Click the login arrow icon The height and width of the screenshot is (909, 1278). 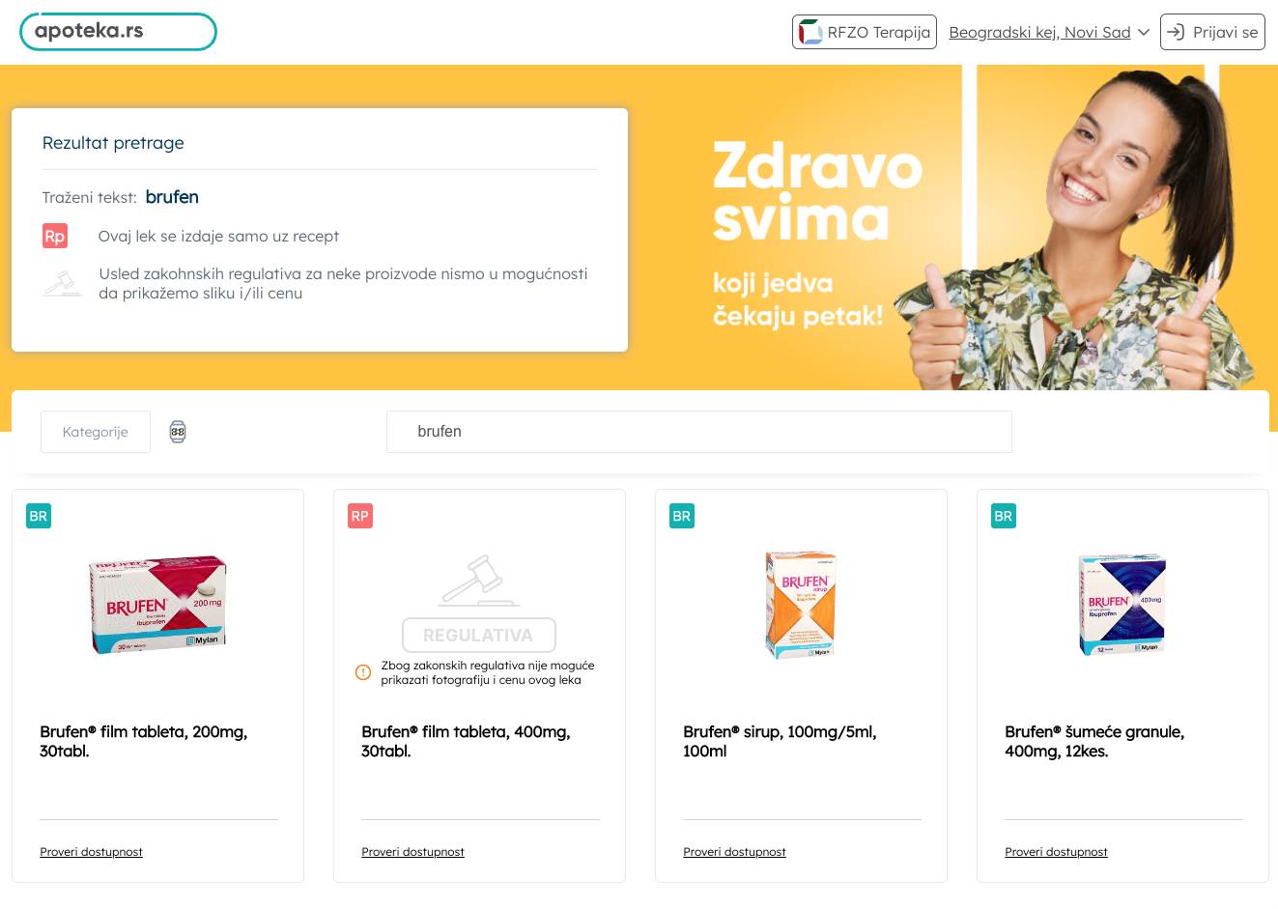click(1176, 32)
